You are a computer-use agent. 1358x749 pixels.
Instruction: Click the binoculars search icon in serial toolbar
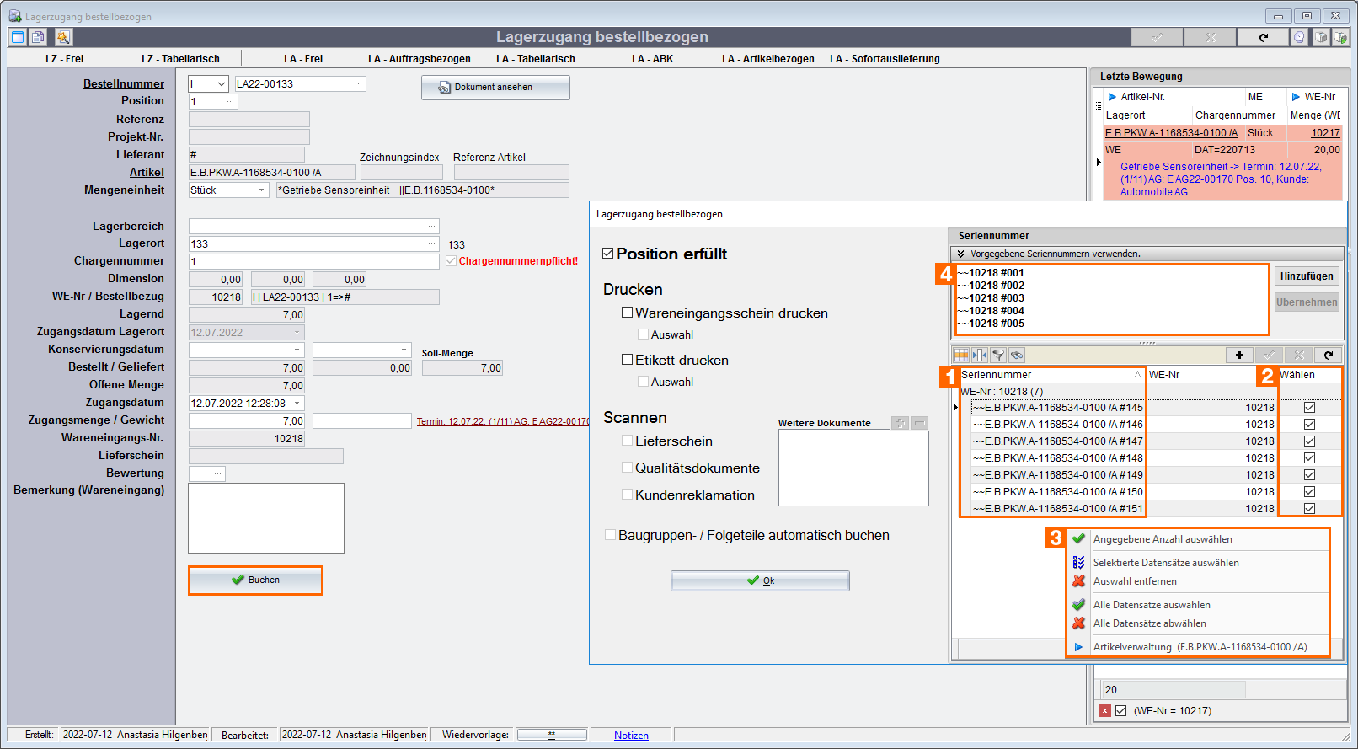point(1017,356)
